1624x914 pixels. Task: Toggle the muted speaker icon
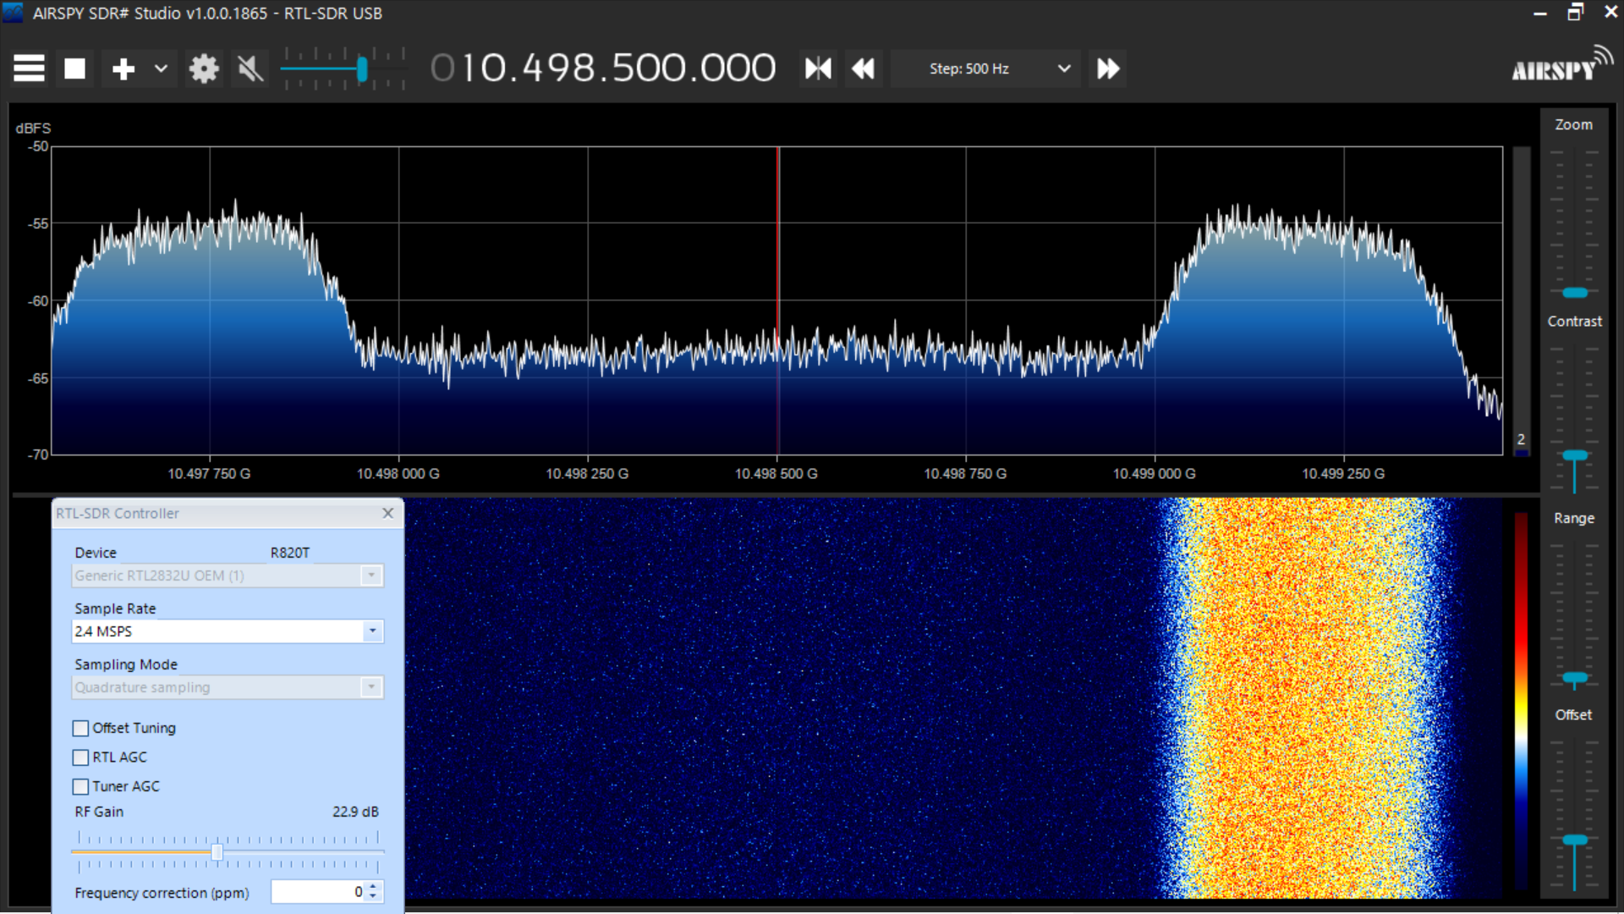pyautogui.click(x=250, y=69)
